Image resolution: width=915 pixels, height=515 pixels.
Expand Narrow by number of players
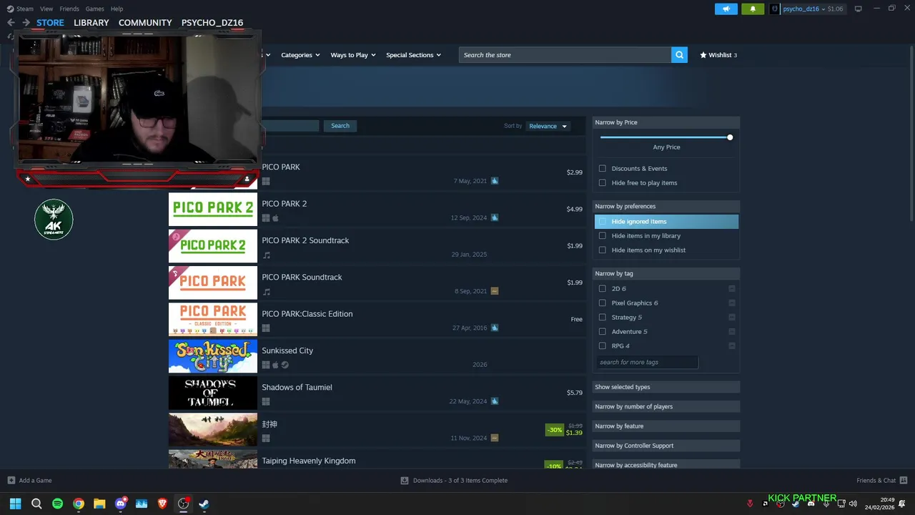pos(666,406)
